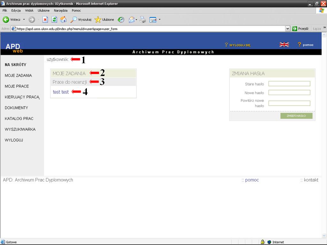The width and height of the screenshot is (327, 245).
Task: Click the ZMIEŃ HASŁO button
Action: click(x=296, y=116)
